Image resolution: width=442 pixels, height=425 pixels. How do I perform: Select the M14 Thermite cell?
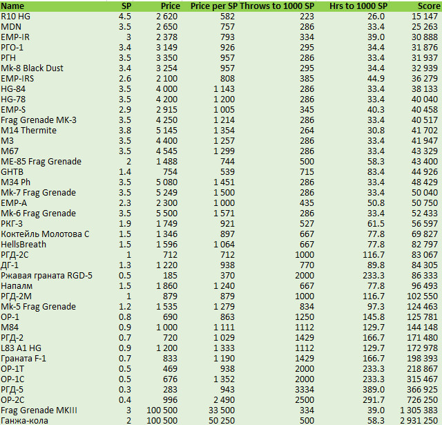tap(28, 131)
